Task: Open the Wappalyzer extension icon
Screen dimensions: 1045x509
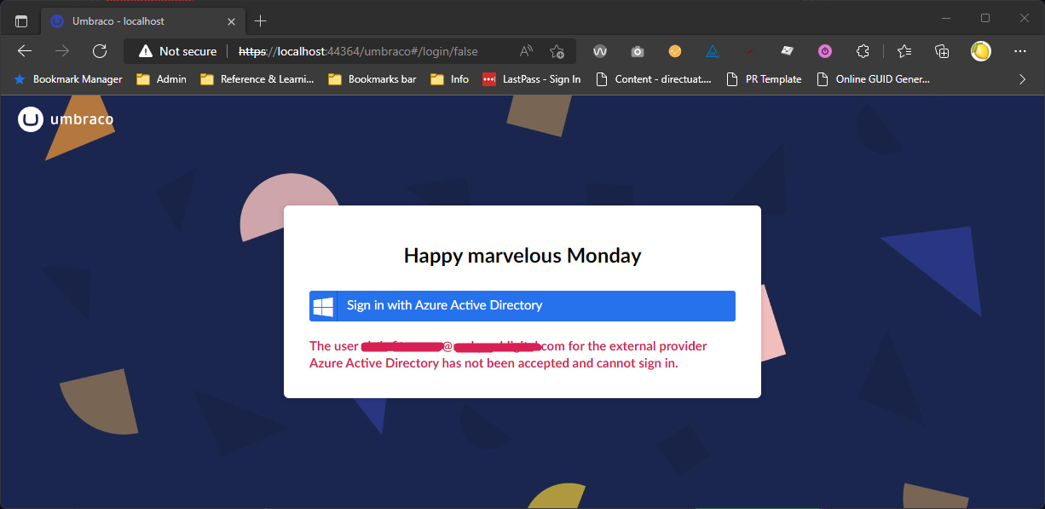Action: 600,51
